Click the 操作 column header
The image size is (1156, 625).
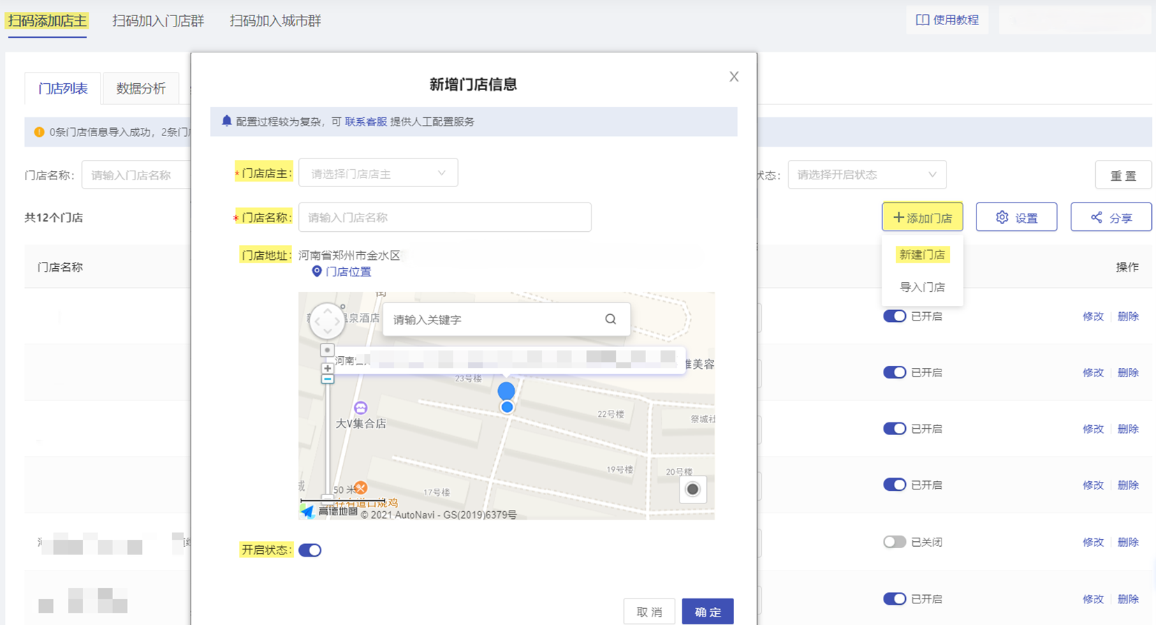1127,267
